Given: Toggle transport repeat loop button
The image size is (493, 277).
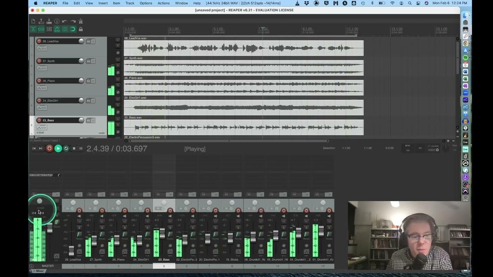Looking at the screenshot, I should click(x=66, y=149).
